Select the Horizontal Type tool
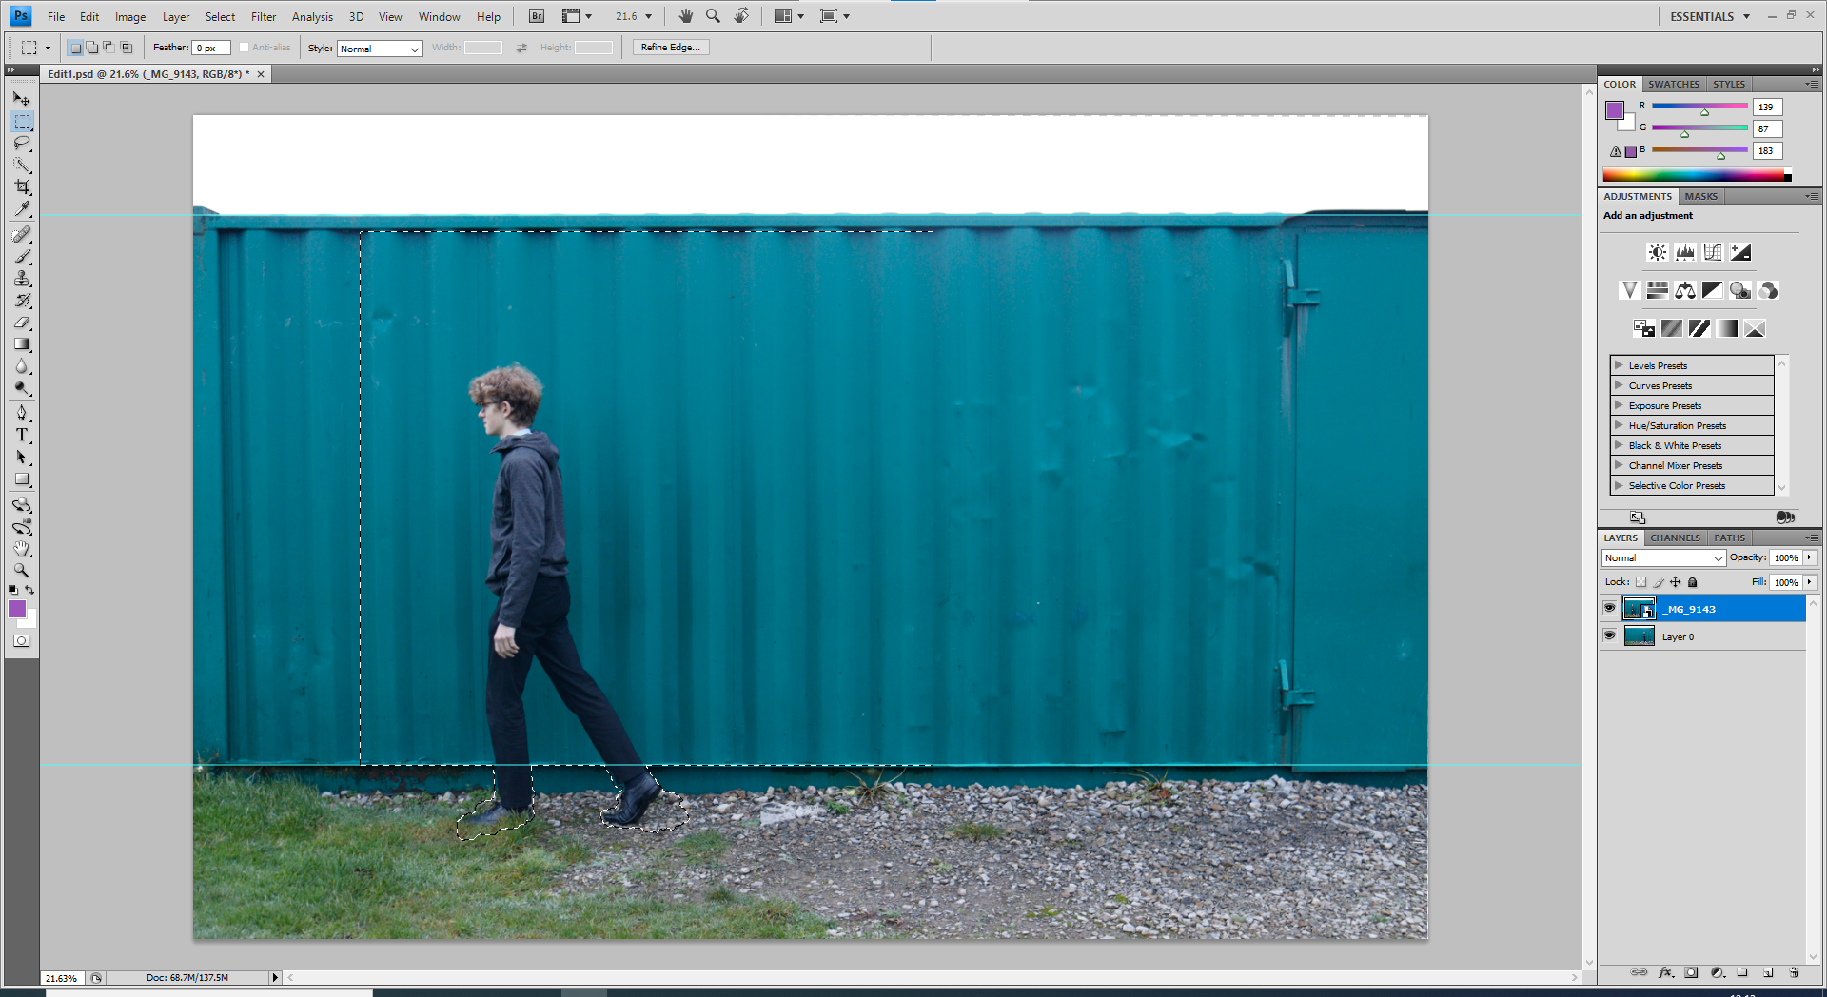 click(x=22, y=436)
